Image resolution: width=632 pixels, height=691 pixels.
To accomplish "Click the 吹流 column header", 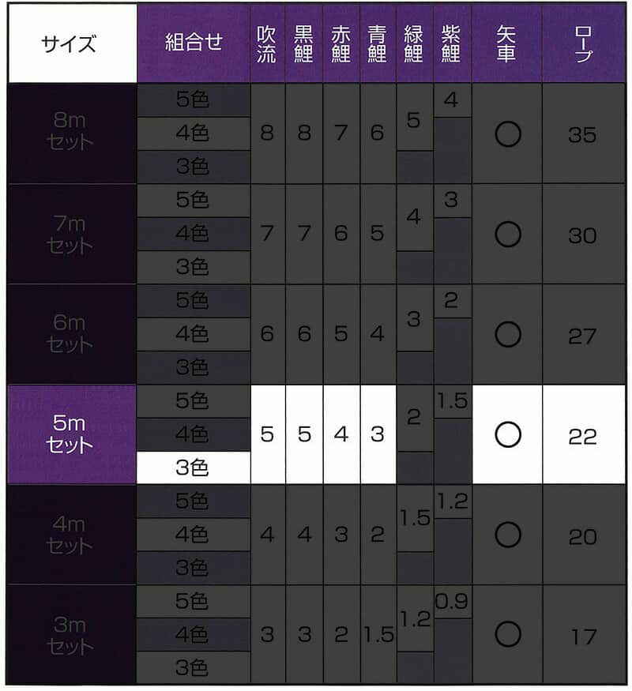I will (x=267, y=43).
